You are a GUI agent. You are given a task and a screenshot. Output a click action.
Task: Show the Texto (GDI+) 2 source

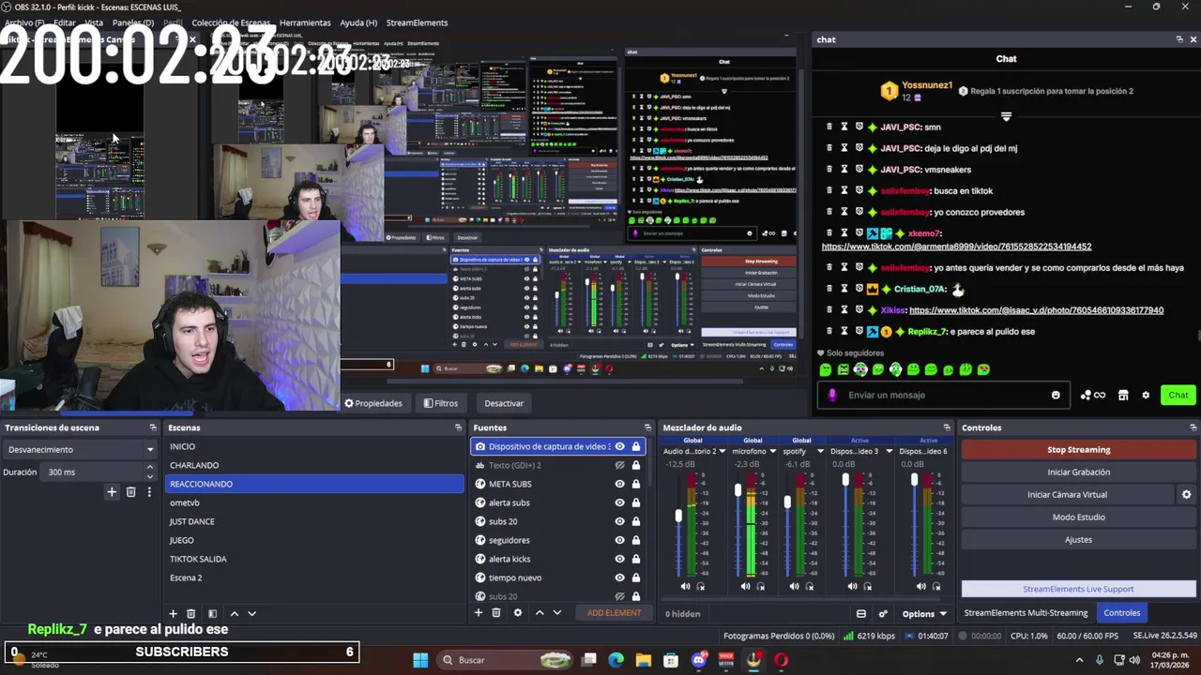pos(619,465)
